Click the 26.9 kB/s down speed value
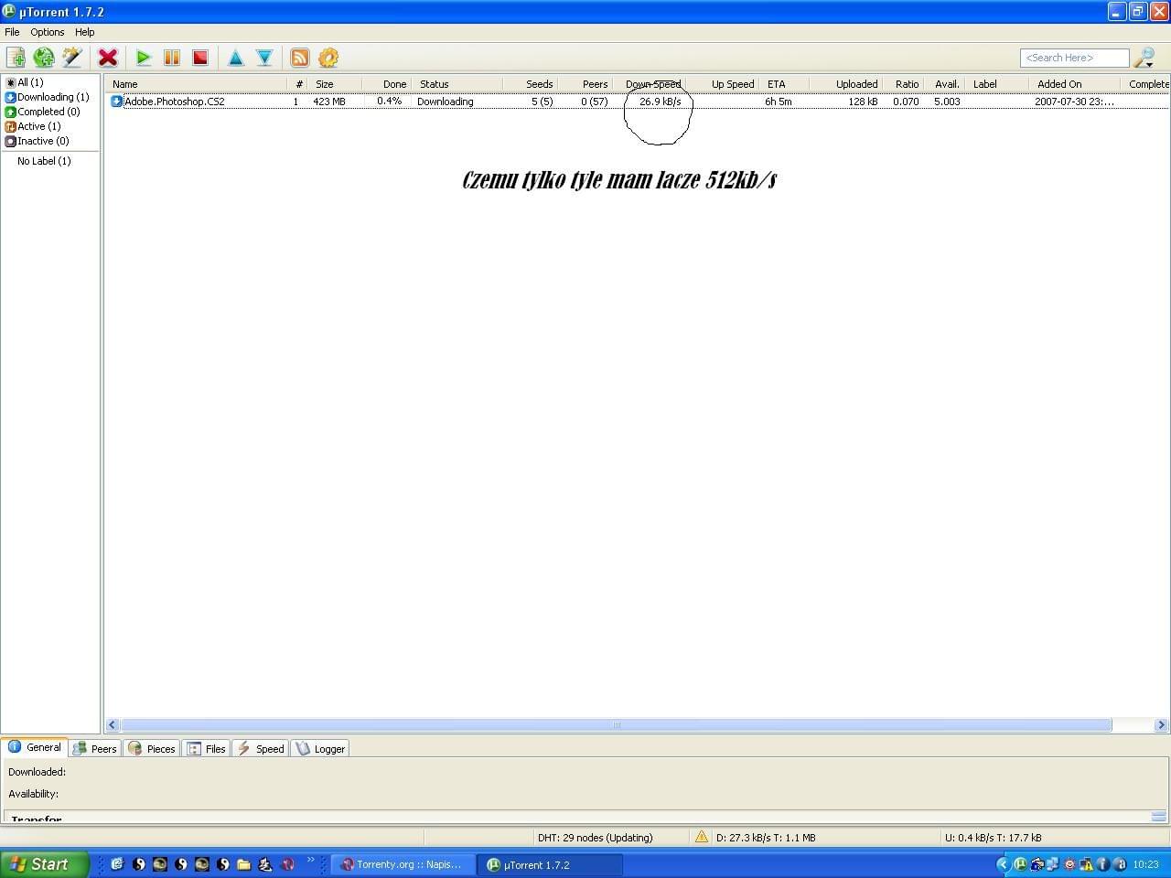Viewport: 1171px width, 878px height. tap(660, 102)
